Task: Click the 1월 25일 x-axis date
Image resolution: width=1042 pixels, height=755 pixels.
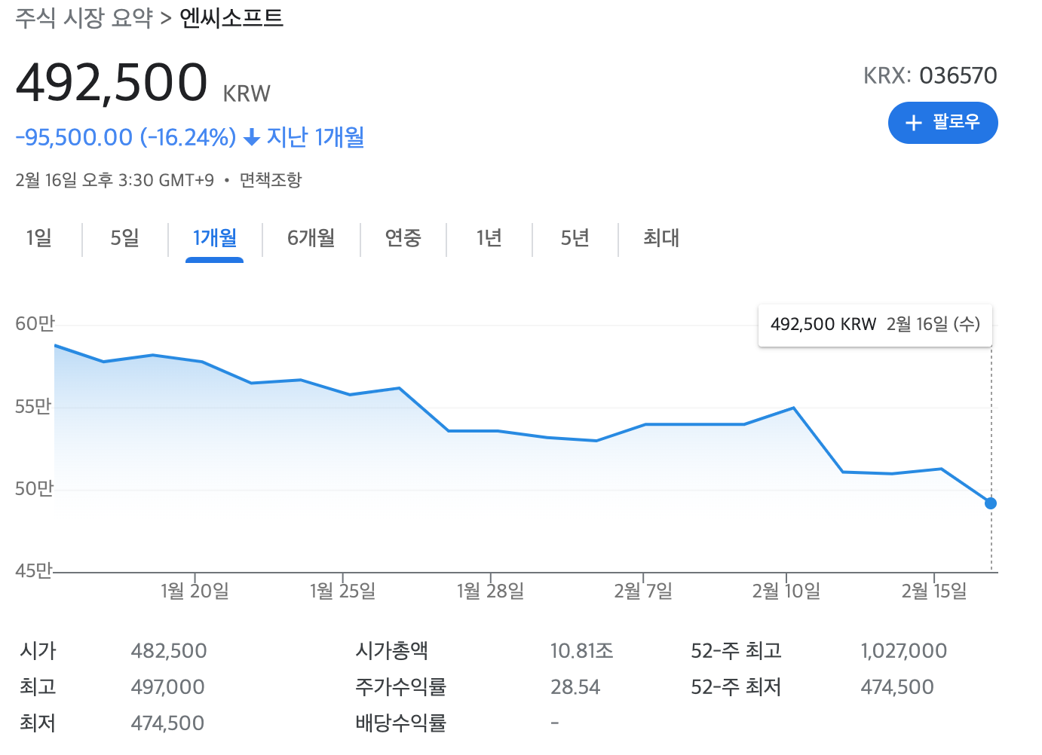Action: [343, 591]
